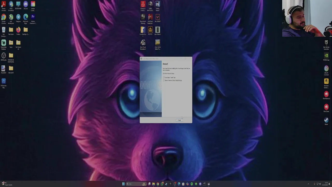The width and height of the screenshot is (332, 187).
Task: Launch the PUBG BATTLEGROUNDS desktop shortcut
Action: tap(150, 6)
